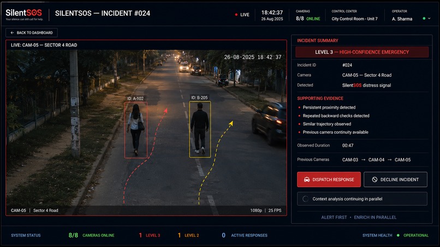Select CAM-03 in previous cameras
Screen dimensions: 440x247
tap(350, 160)
